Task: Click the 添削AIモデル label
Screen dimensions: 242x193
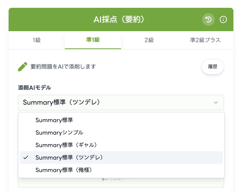Action: click(x=34, y=87)
